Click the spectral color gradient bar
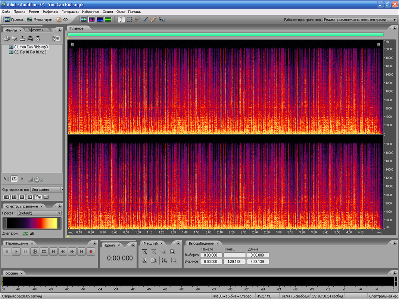Viewport: 399px width, 299px height. pyautogui.click(x=32, y=223)
